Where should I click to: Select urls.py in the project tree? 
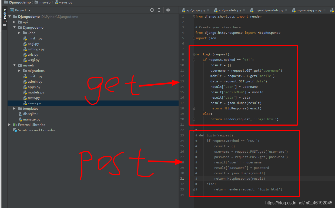[x=33, y=55]
